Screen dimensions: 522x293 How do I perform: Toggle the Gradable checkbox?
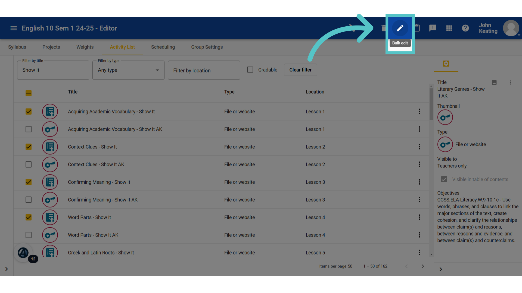(250, 70)
